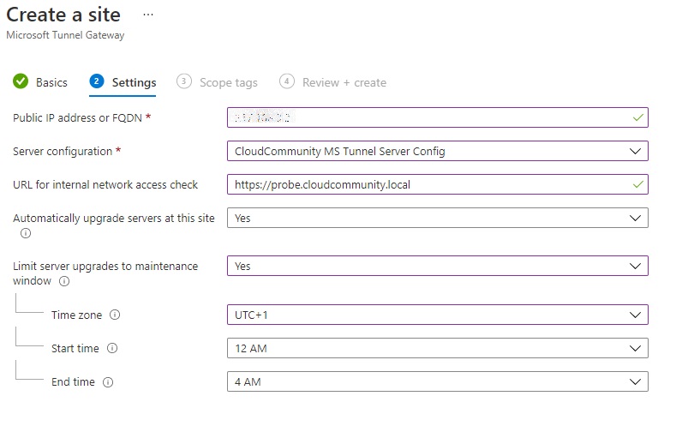
Task: Click the Settings step number 2 icon
Action: click(x=97, y=82)
